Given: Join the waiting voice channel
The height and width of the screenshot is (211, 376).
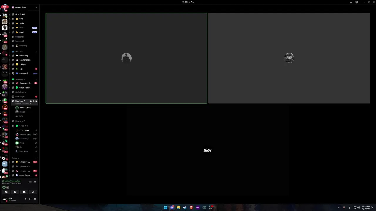Looking at the screenshot, I should 25,46.
